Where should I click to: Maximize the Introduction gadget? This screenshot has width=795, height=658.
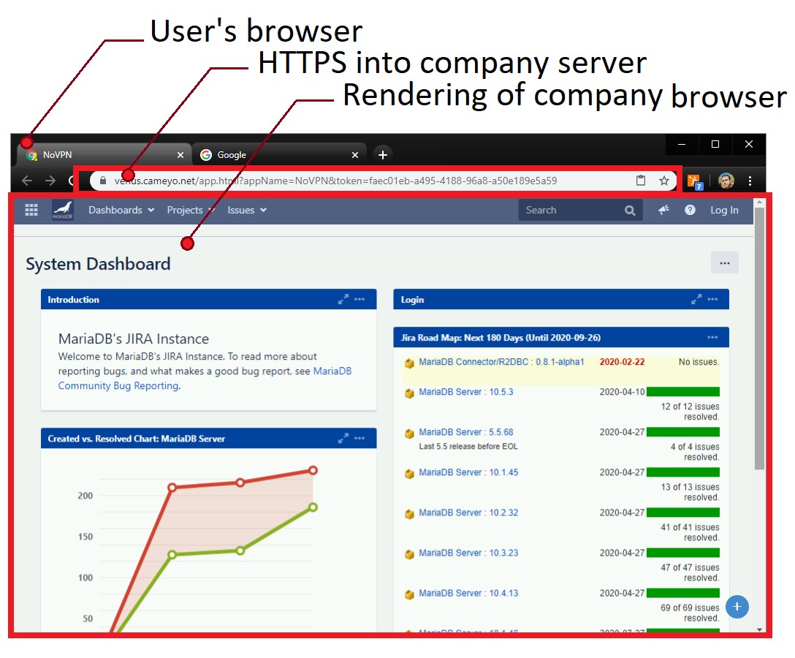[x=343, y=300]
